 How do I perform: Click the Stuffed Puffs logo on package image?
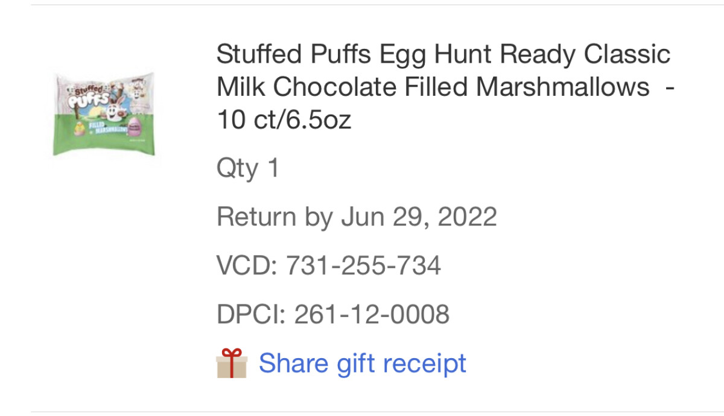coord(88,97)
